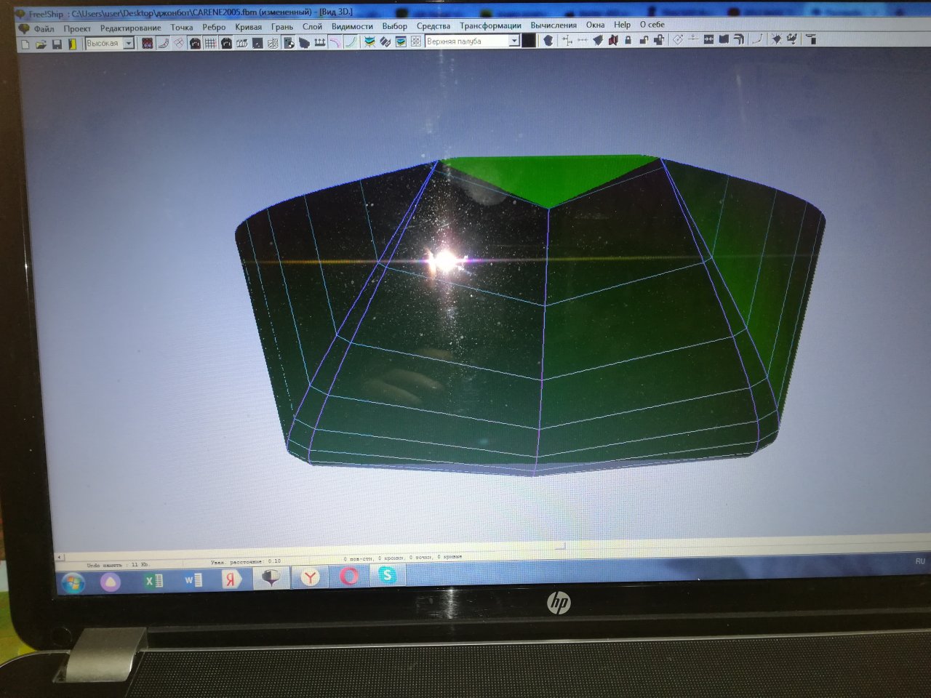Open Skype from the taskbar

coord(387,576)
